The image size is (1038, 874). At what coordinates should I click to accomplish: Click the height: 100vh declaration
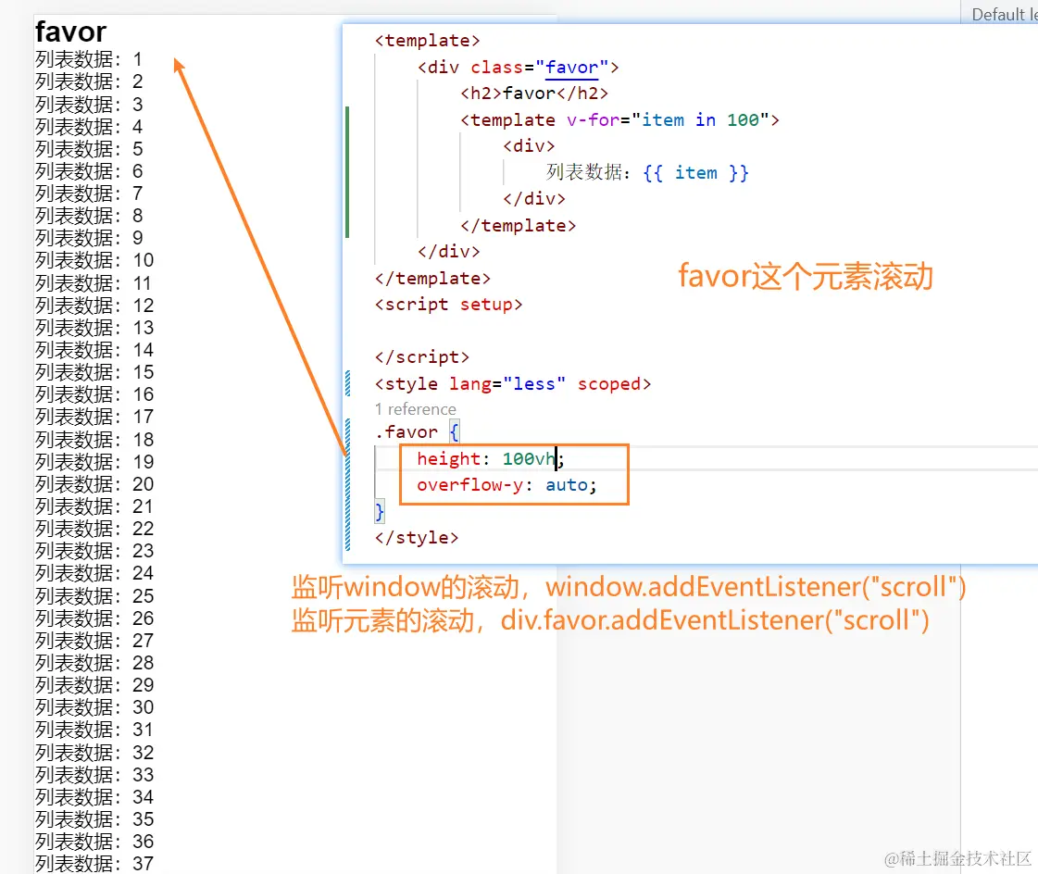(490, 459)
